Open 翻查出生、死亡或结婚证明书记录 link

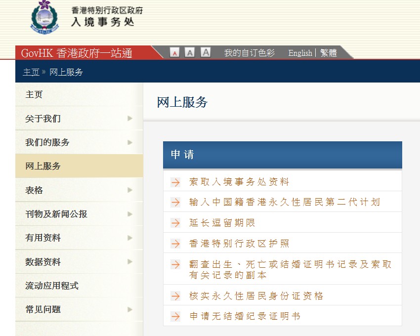tap(291, 270)
